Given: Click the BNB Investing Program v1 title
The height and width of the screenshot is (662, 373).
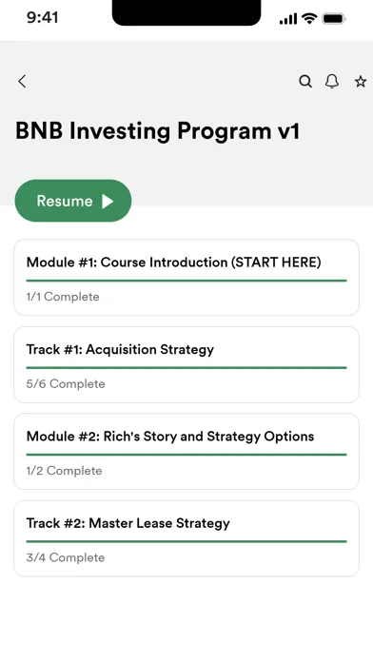Looking at the screenshot, I should (x=158, y=131).
